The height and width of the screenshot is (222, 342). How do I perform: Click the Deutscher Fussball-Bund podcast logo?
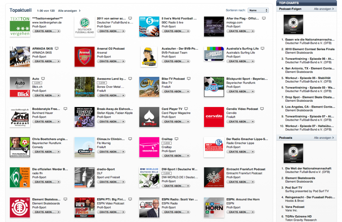point(84,26)
